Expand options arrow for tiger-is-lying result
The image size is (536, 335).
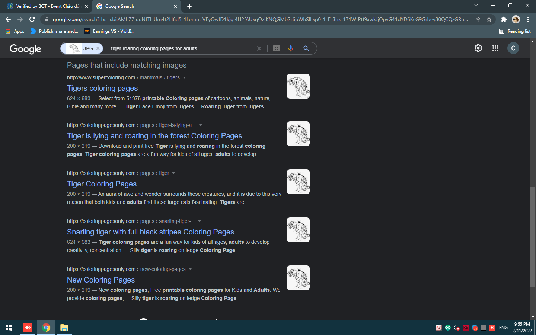(x=201, y=125)
